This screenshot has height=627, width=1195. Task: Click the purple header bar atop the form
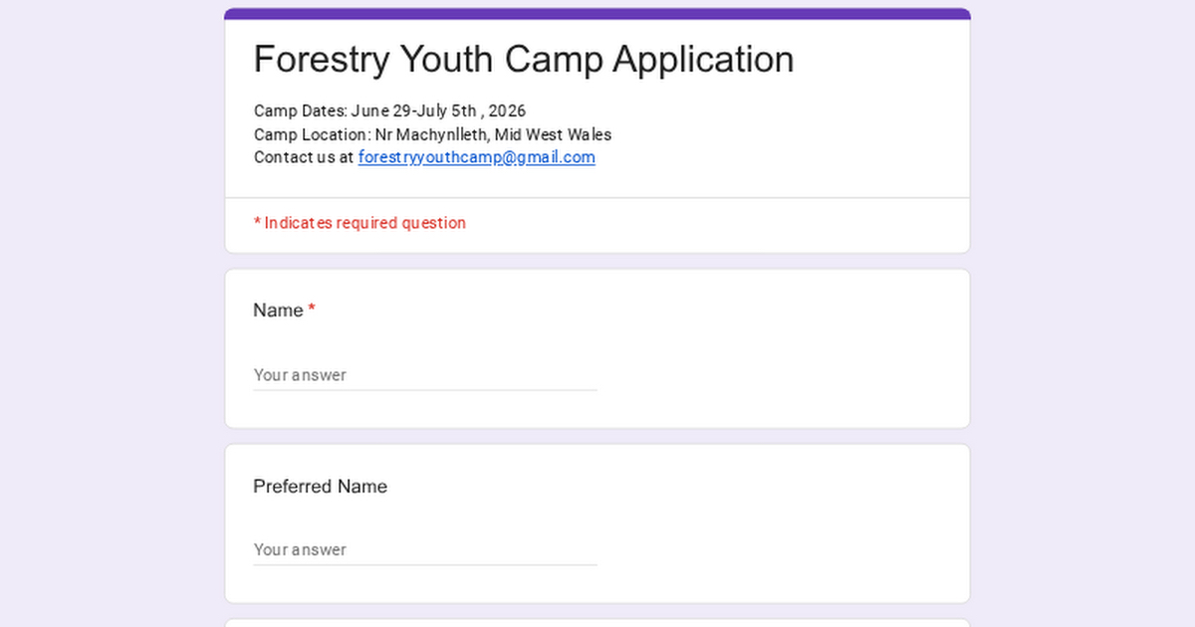tap(597, 14)
